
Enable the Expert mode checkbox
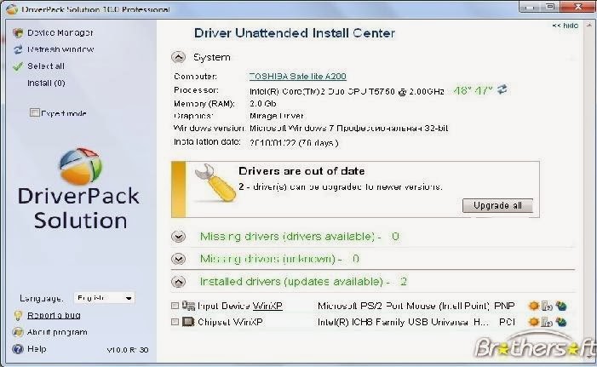click(35, 112)
